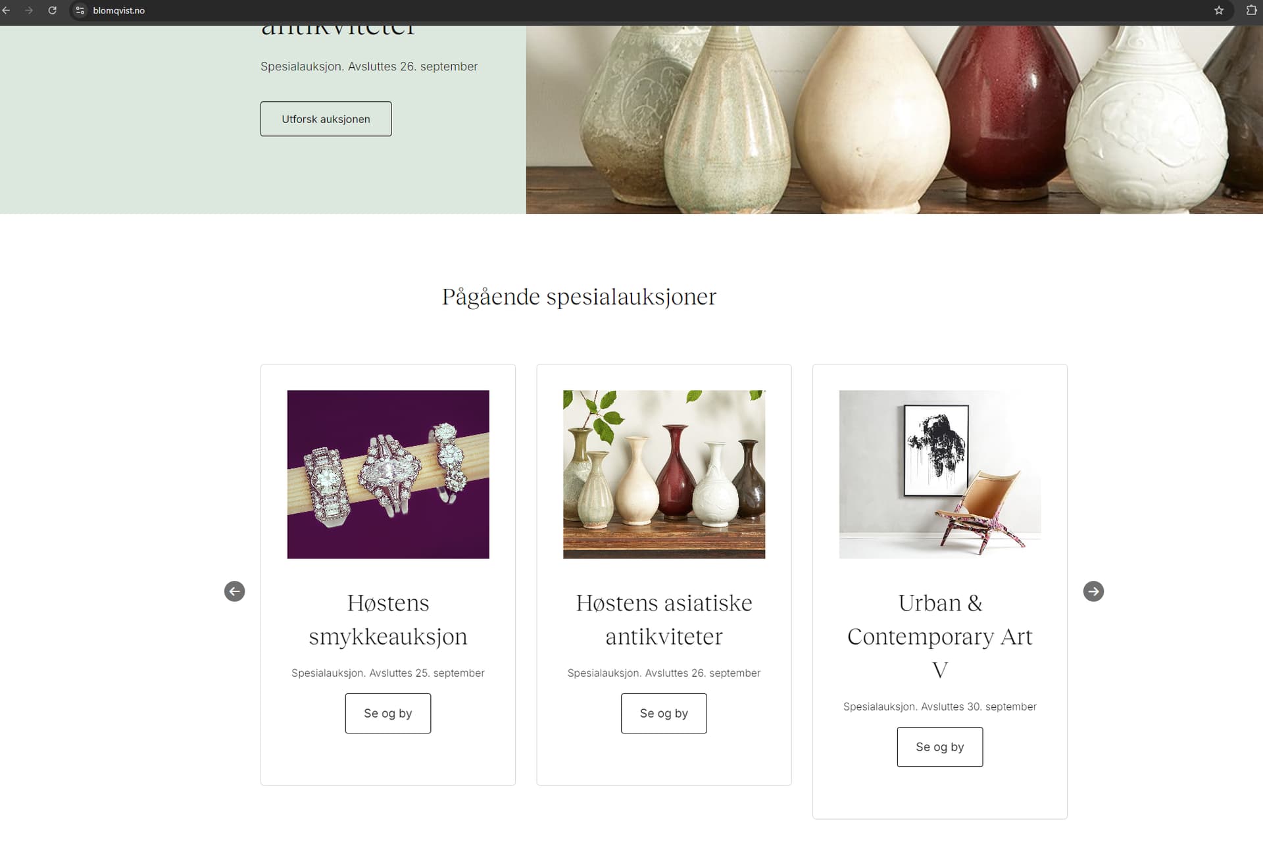Reload the page with refresh icon
The image size is (1263, 844).
pos(53,11)
